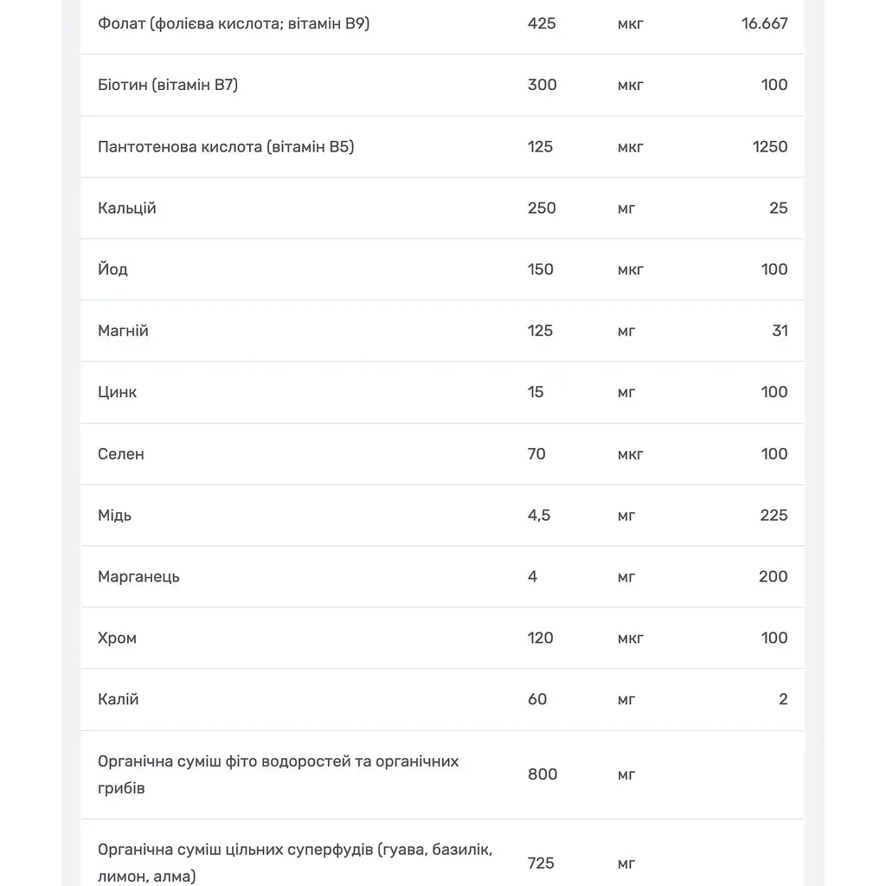Select the Йод row label

click(x=112, y=269)
